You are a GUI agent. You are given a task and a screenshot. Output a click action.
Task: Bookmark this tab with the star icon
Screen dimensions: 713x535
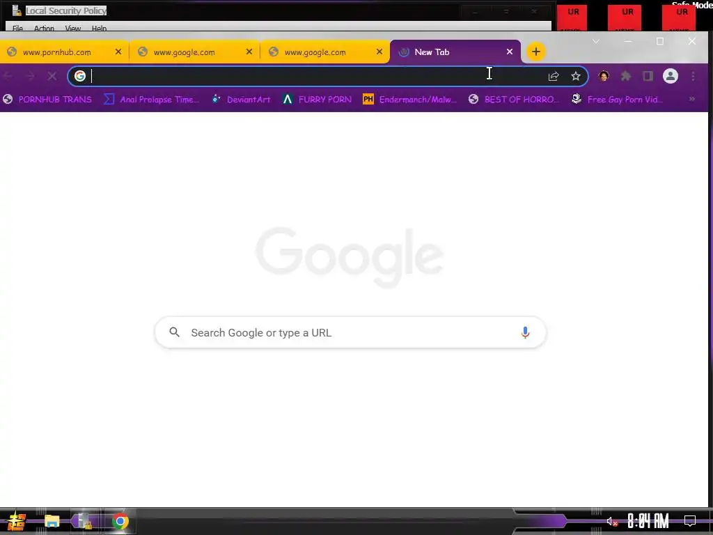tap(576, 76)
